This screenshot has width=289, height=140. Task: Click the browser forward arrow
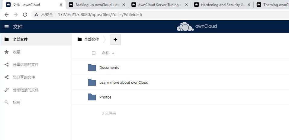[16, 15]
